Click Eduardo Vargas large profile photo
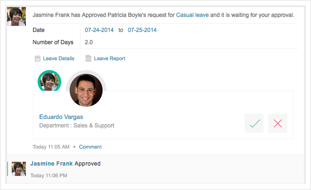The height and width of the screenshot is (190, 311). coord(86,90)
